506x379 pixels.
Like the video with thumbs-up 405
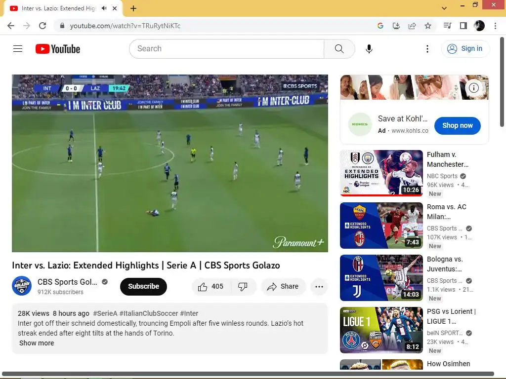point(211,287)
